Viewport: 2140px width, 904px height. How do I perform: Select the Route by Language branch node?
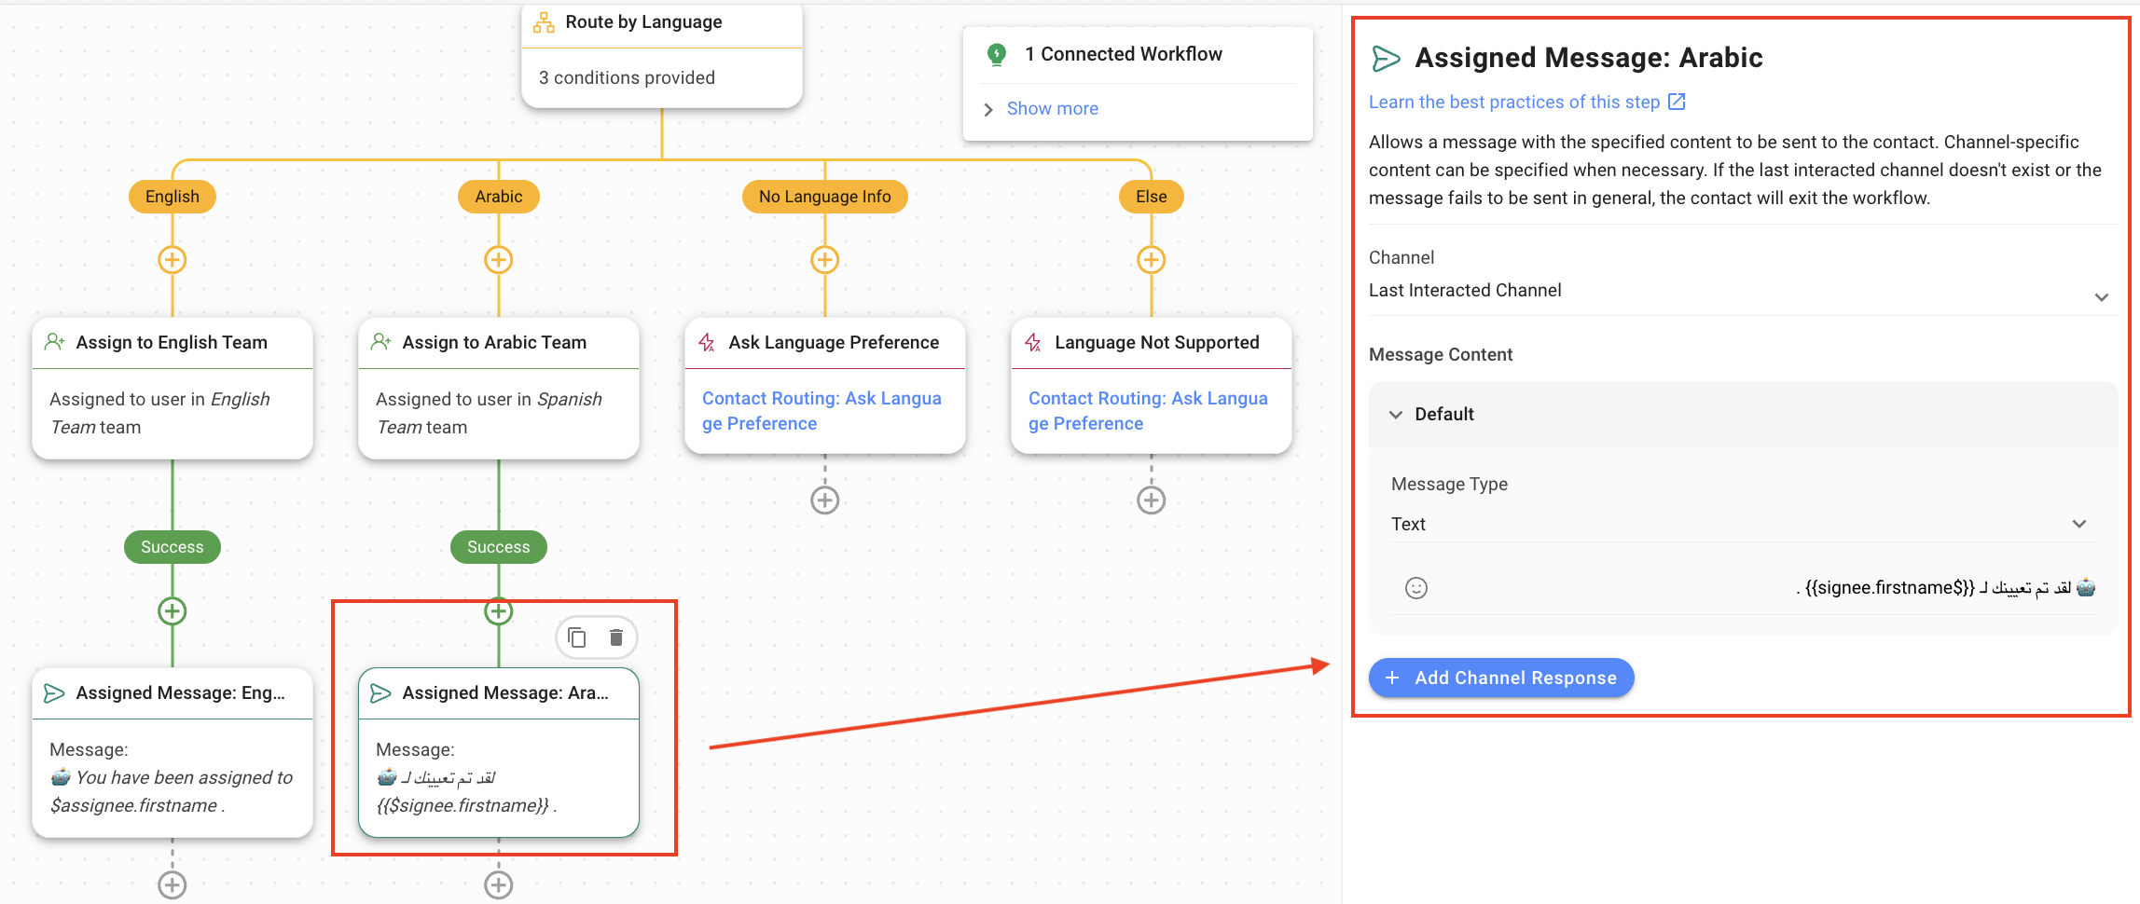tap(661, 51)
